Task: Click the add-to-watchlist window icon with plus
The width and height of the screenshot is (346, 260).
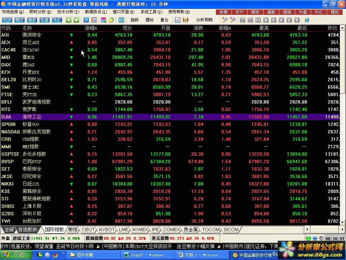Action: click(103, 20)
